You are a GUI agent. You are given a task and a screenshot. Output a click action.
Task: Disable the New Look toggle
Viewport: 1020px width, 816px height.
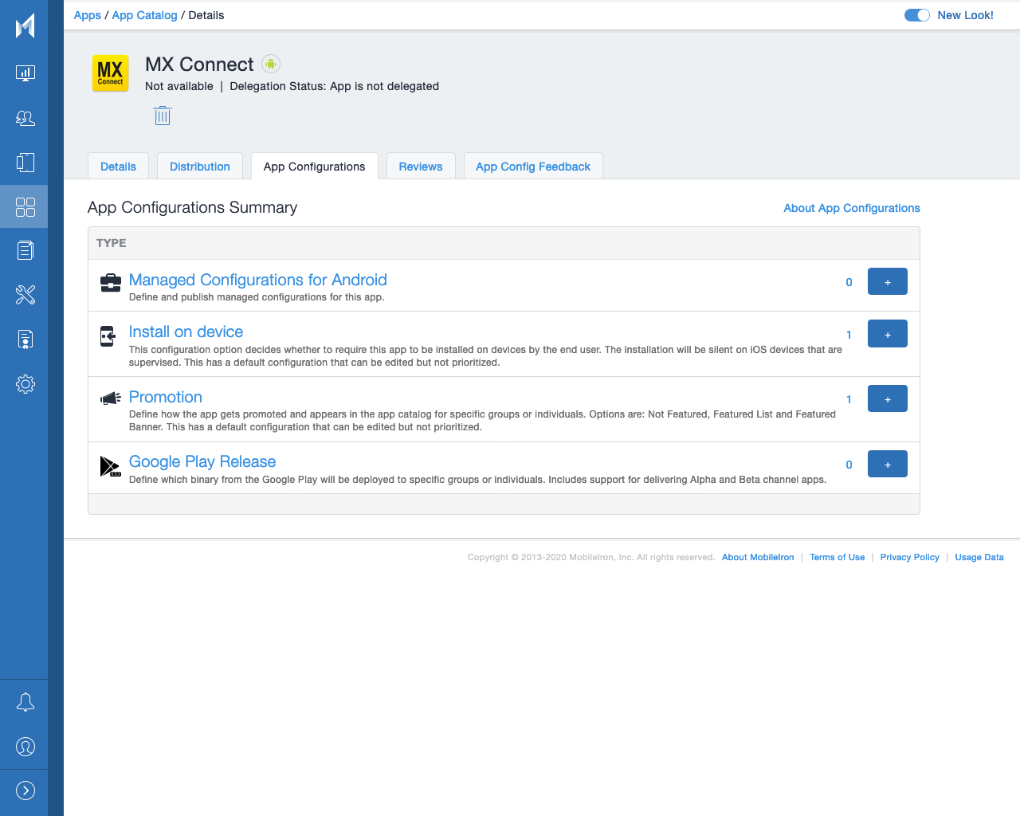pos(916,14)
